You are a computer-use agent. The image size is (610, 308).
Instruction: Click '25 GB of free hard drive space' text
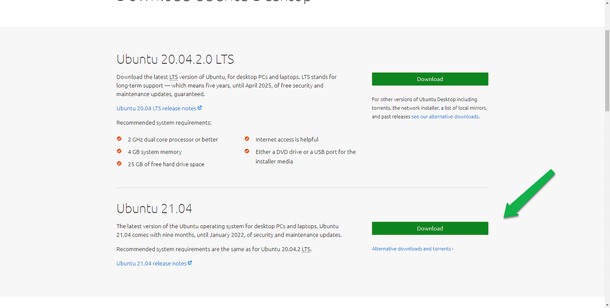(166, 164)
